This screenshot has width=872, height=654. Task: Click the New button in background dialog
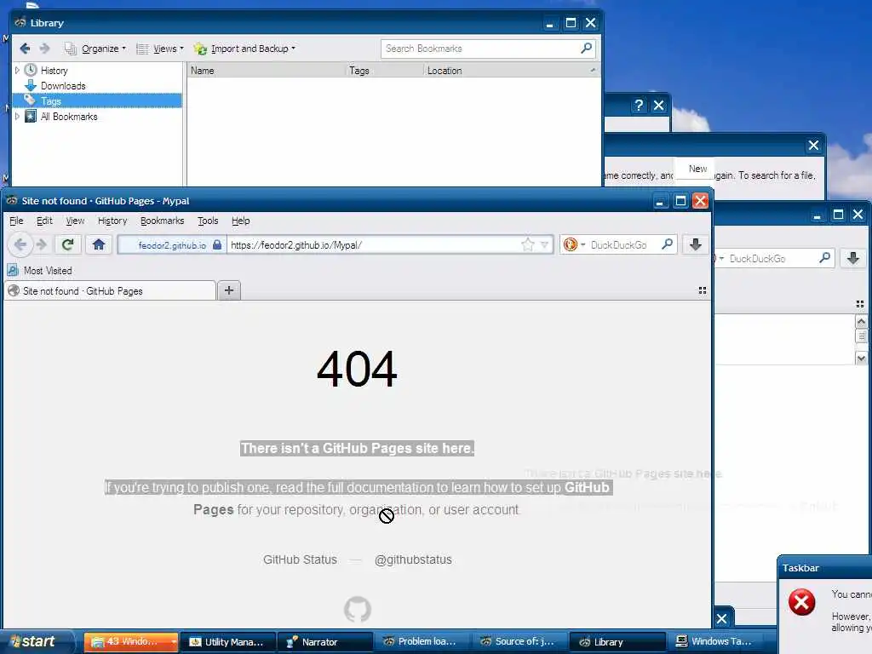pyautogui.click(x=697, y=169)
